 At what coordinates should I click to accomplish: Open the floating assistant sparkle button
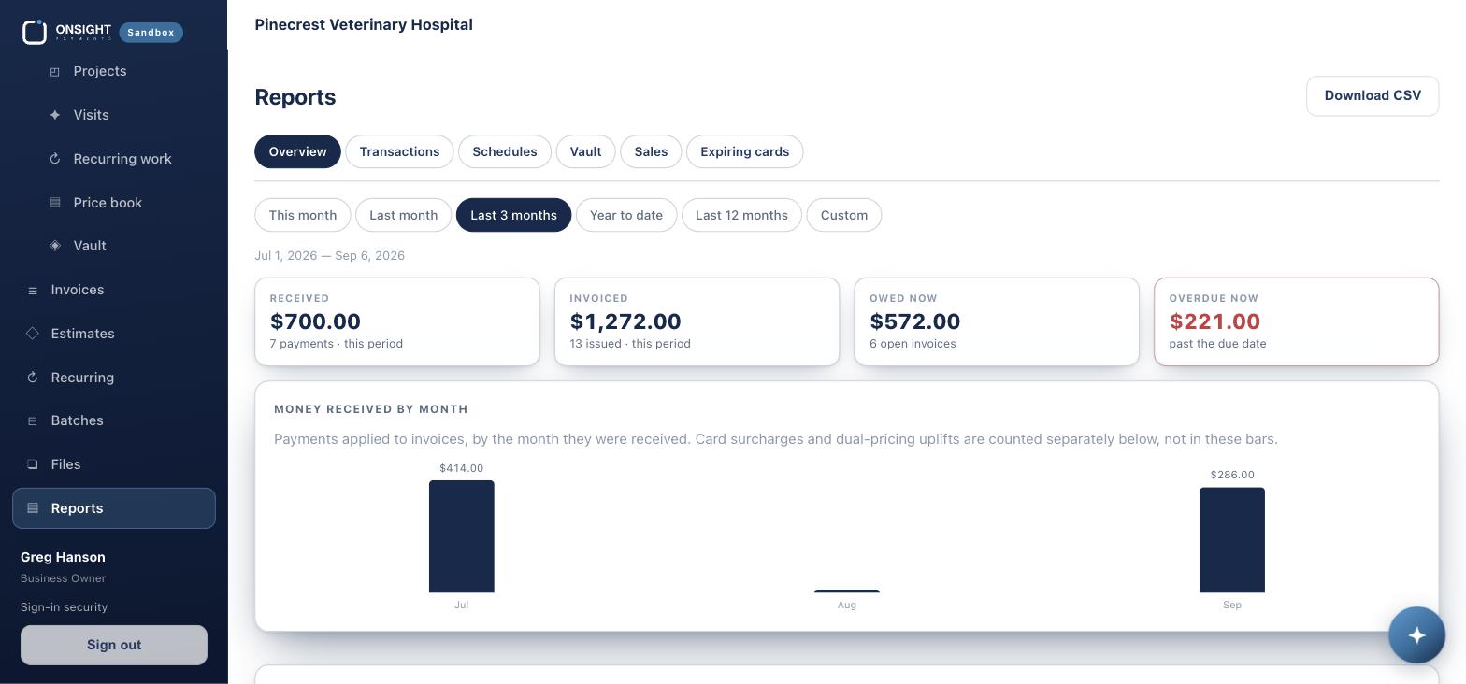pos(1416,635)
